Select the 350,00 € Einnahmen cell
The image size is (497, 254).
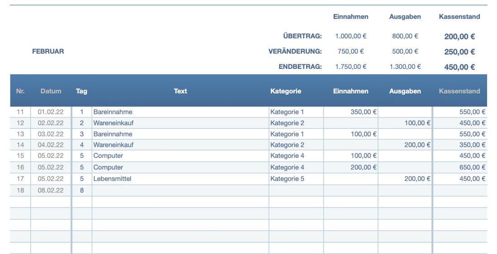point(351,112)
